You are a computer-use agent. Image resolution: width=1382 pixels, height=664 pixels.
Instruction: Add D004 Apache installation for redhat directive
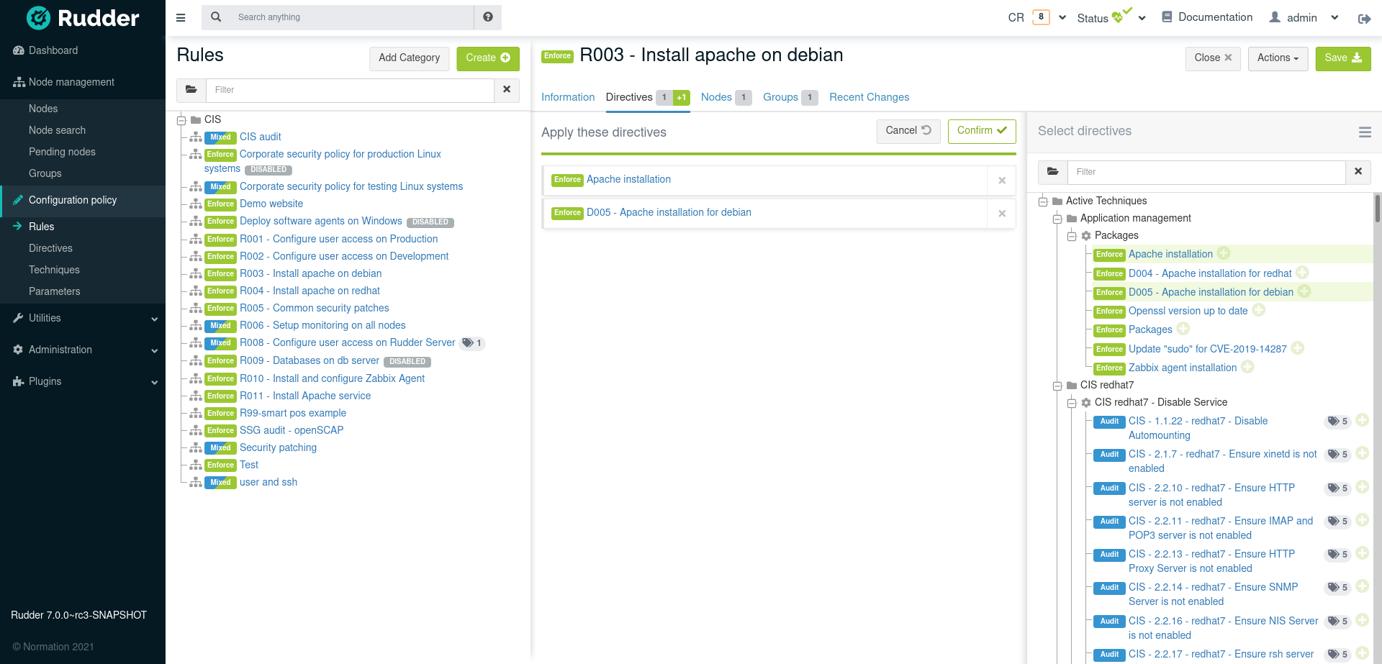pyautogui.click(x=1302, y=273)
